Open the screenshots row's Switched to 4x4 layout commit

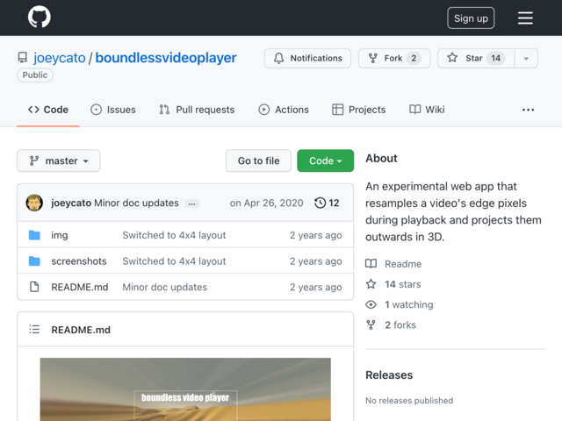[174, 261]
